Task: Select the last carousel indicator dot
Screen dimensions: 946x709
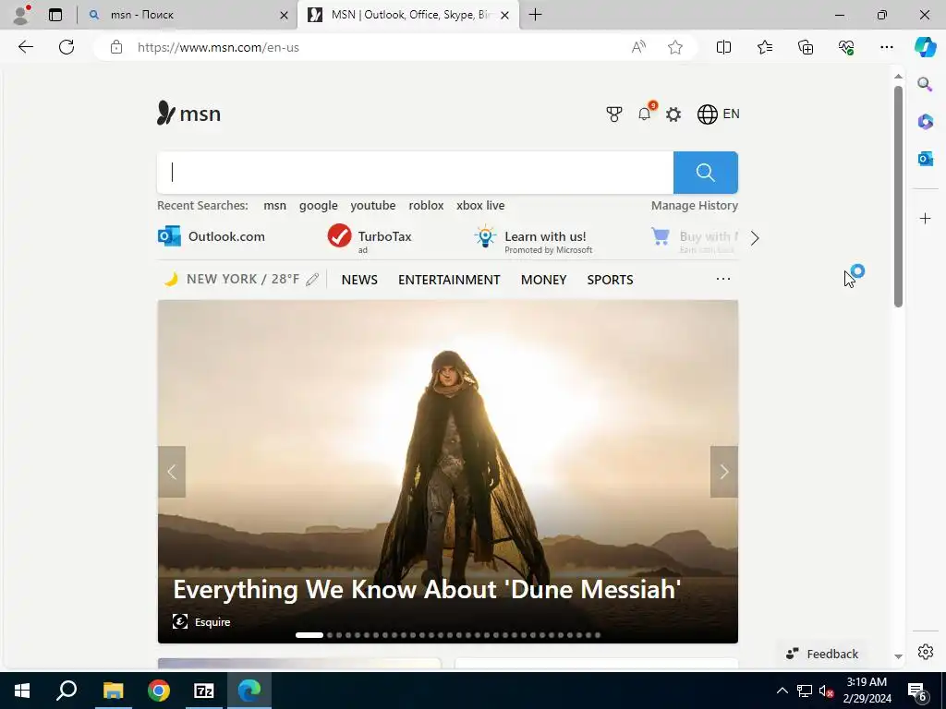Action: (x=598, y=635)
